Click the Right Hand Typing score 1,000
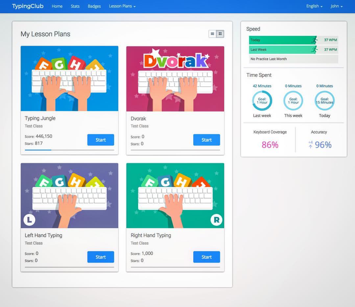The height and width of the screenshot is (307, 355). pos(147,253)
